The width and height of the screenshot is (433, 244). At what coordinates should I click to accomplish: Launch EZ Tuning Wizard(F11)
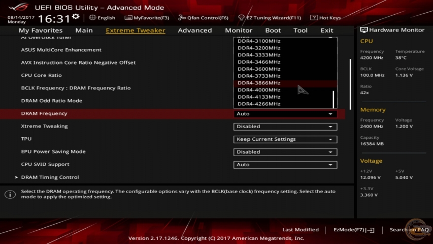(270, 18)
